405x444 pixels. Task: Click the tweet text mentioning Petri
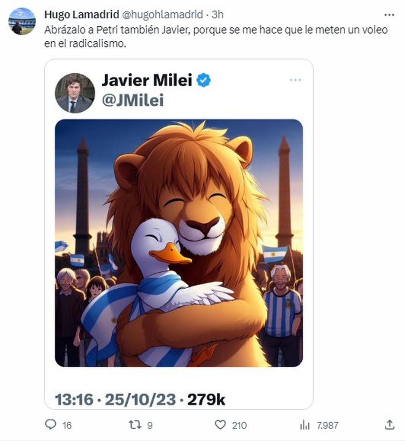pyautogui.click(x=216, y=36)
